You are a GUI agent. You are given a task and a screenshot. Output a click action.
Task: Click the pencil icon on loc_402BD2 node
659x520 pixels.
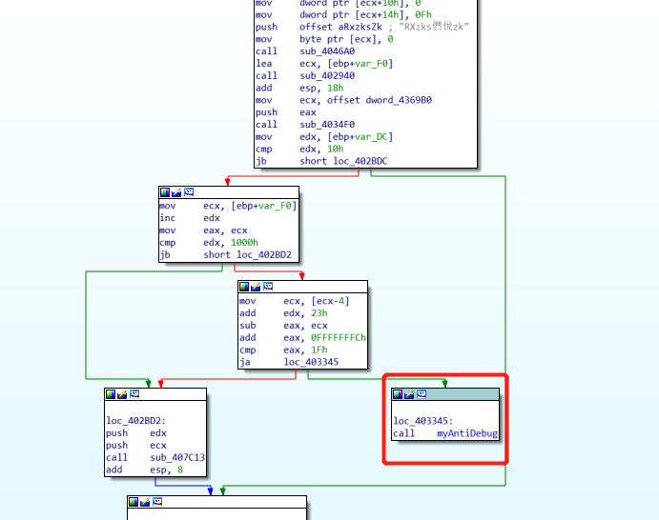122,393
